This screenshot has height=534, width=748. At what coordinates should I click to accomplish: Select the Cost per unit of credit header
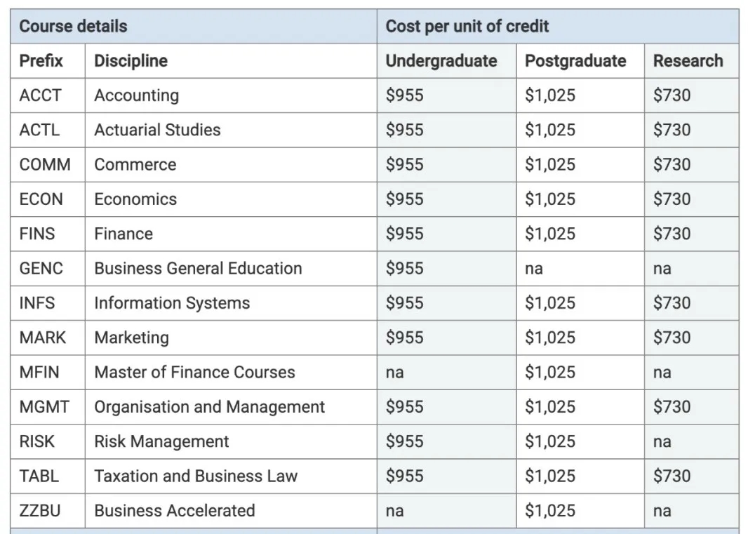pos(558,26)
